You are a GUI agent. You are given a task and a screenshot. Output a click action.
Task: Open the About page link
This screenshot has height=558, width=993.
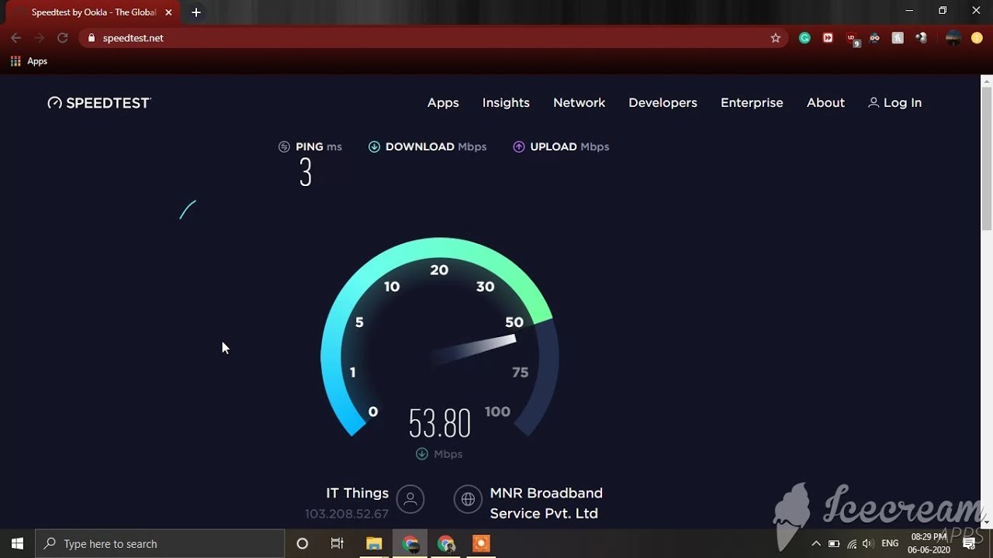pyautogui.click(x=825, y=102)
